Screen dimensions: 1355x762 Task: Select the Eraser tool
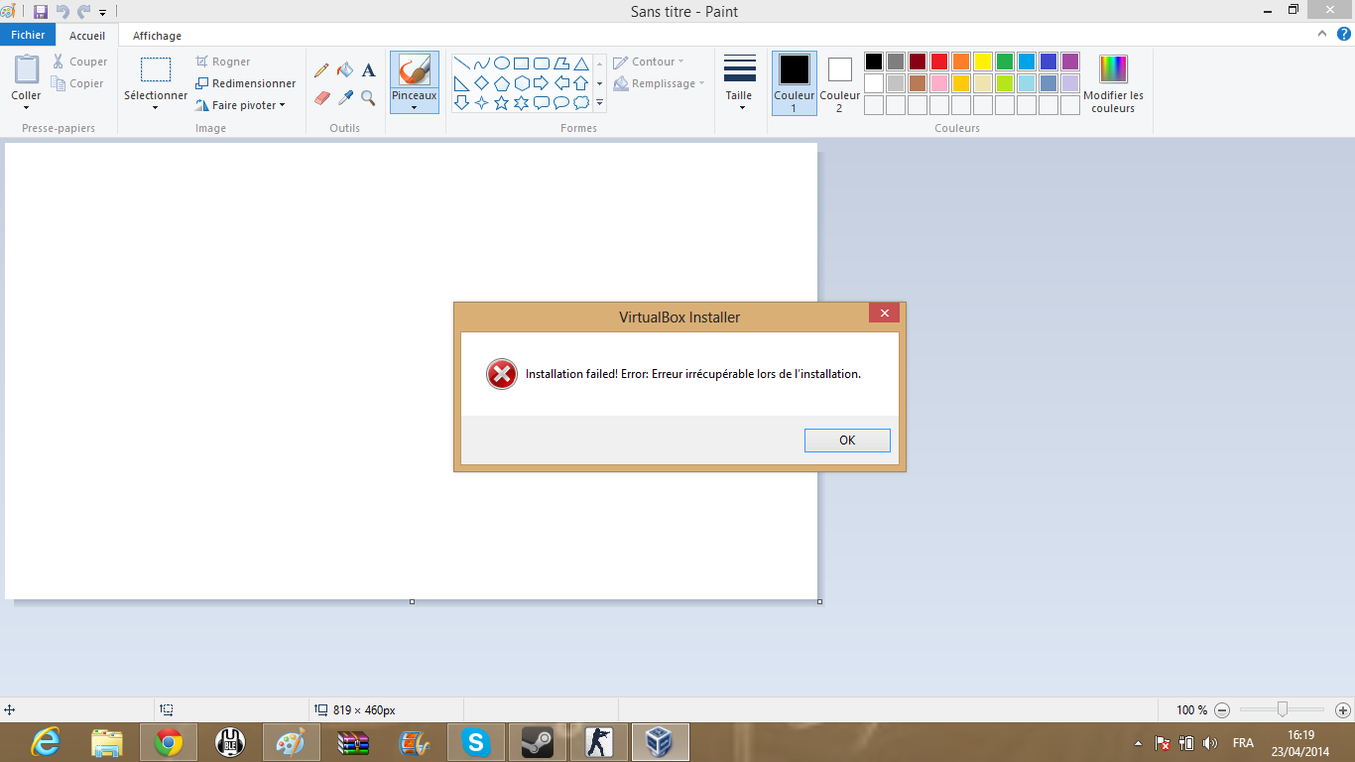[321, 97]
